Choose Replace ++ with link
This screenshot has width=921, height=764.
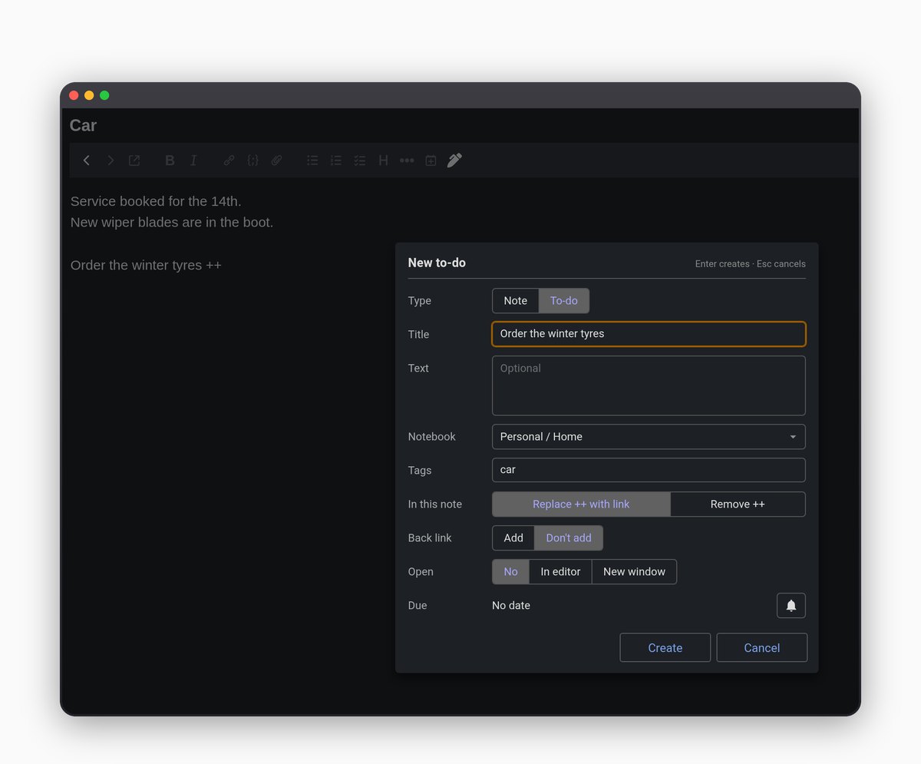[581, 504]
